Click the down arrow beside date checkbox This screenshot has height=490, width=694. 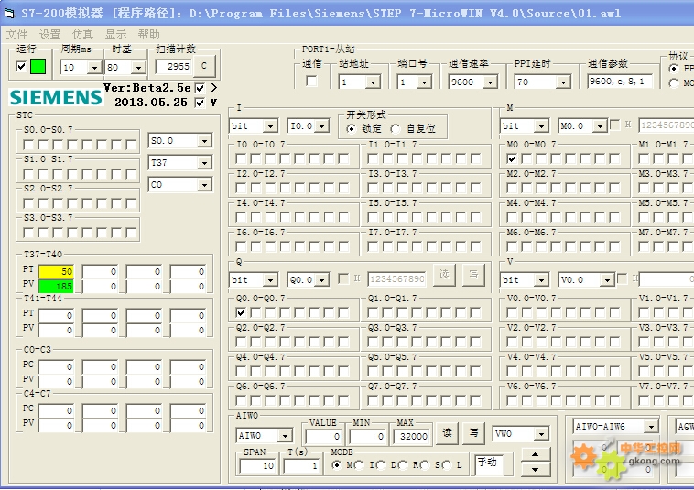tap(213, 103)
